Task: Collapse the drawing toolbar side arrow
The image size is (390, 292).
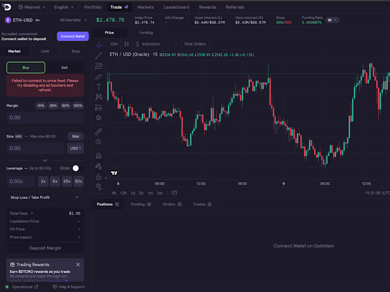Action: [x=106, y=178]
